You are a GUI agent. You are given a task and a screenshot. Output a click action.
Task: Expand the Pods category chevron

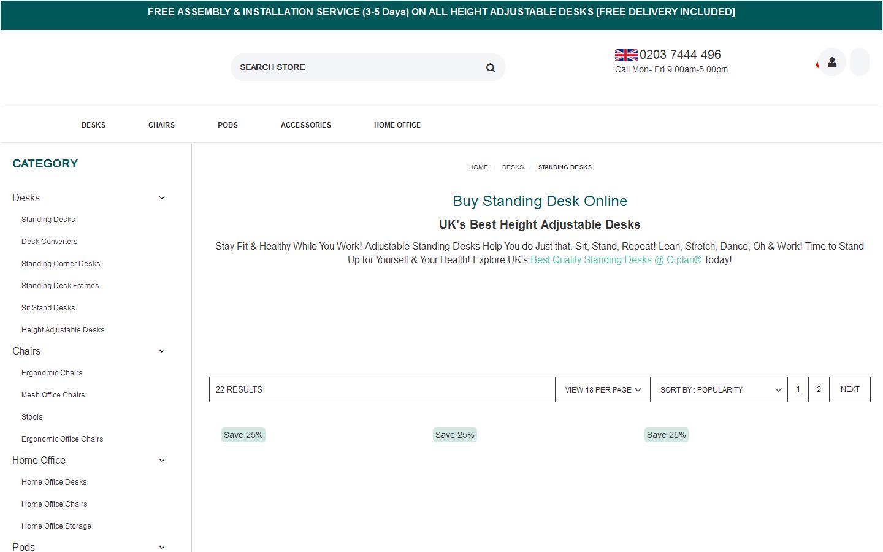[162, 547]
